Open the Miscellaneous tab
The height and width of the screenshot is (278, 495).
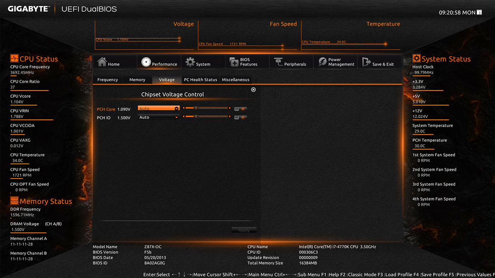[x=236, y=80]
